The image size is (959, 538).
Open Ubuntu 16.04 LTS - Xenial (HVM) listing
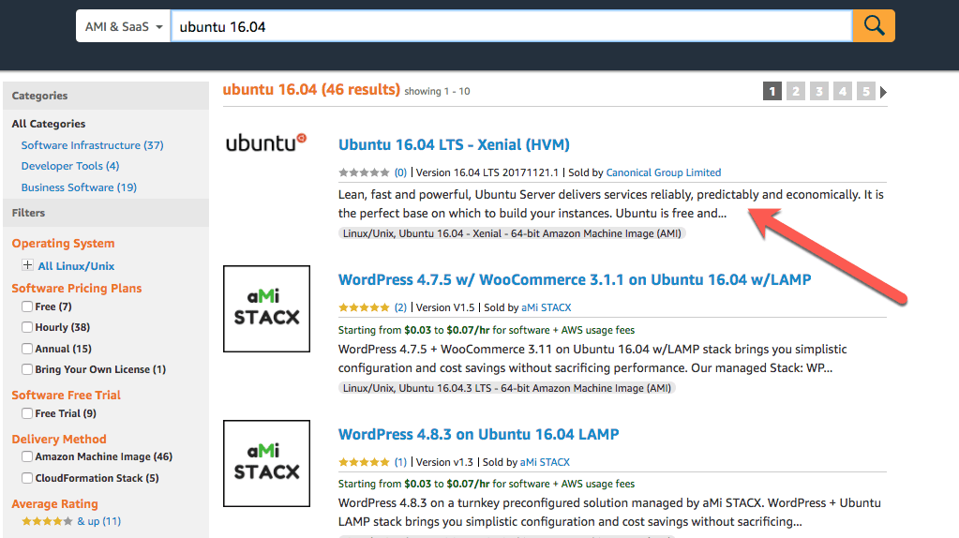tap(454, 145)
